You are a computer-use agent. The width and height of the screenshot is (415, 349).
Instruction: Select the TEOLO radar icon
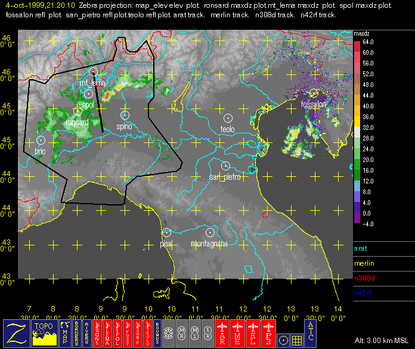(x=148, y=333)
